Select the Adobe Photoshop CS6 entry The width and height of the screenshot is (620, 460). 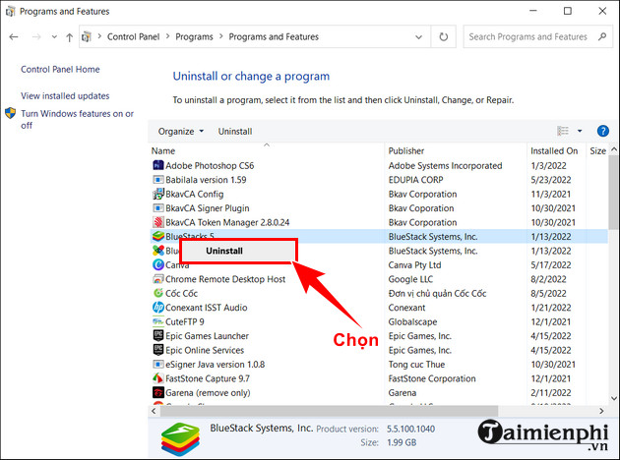click(210, 165)
